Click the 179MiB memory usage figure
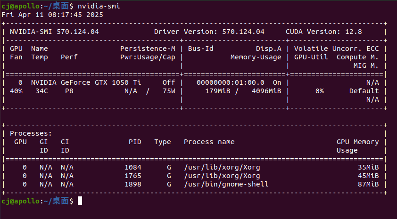Viewport: 397px width, 219px height. [218, 91]
